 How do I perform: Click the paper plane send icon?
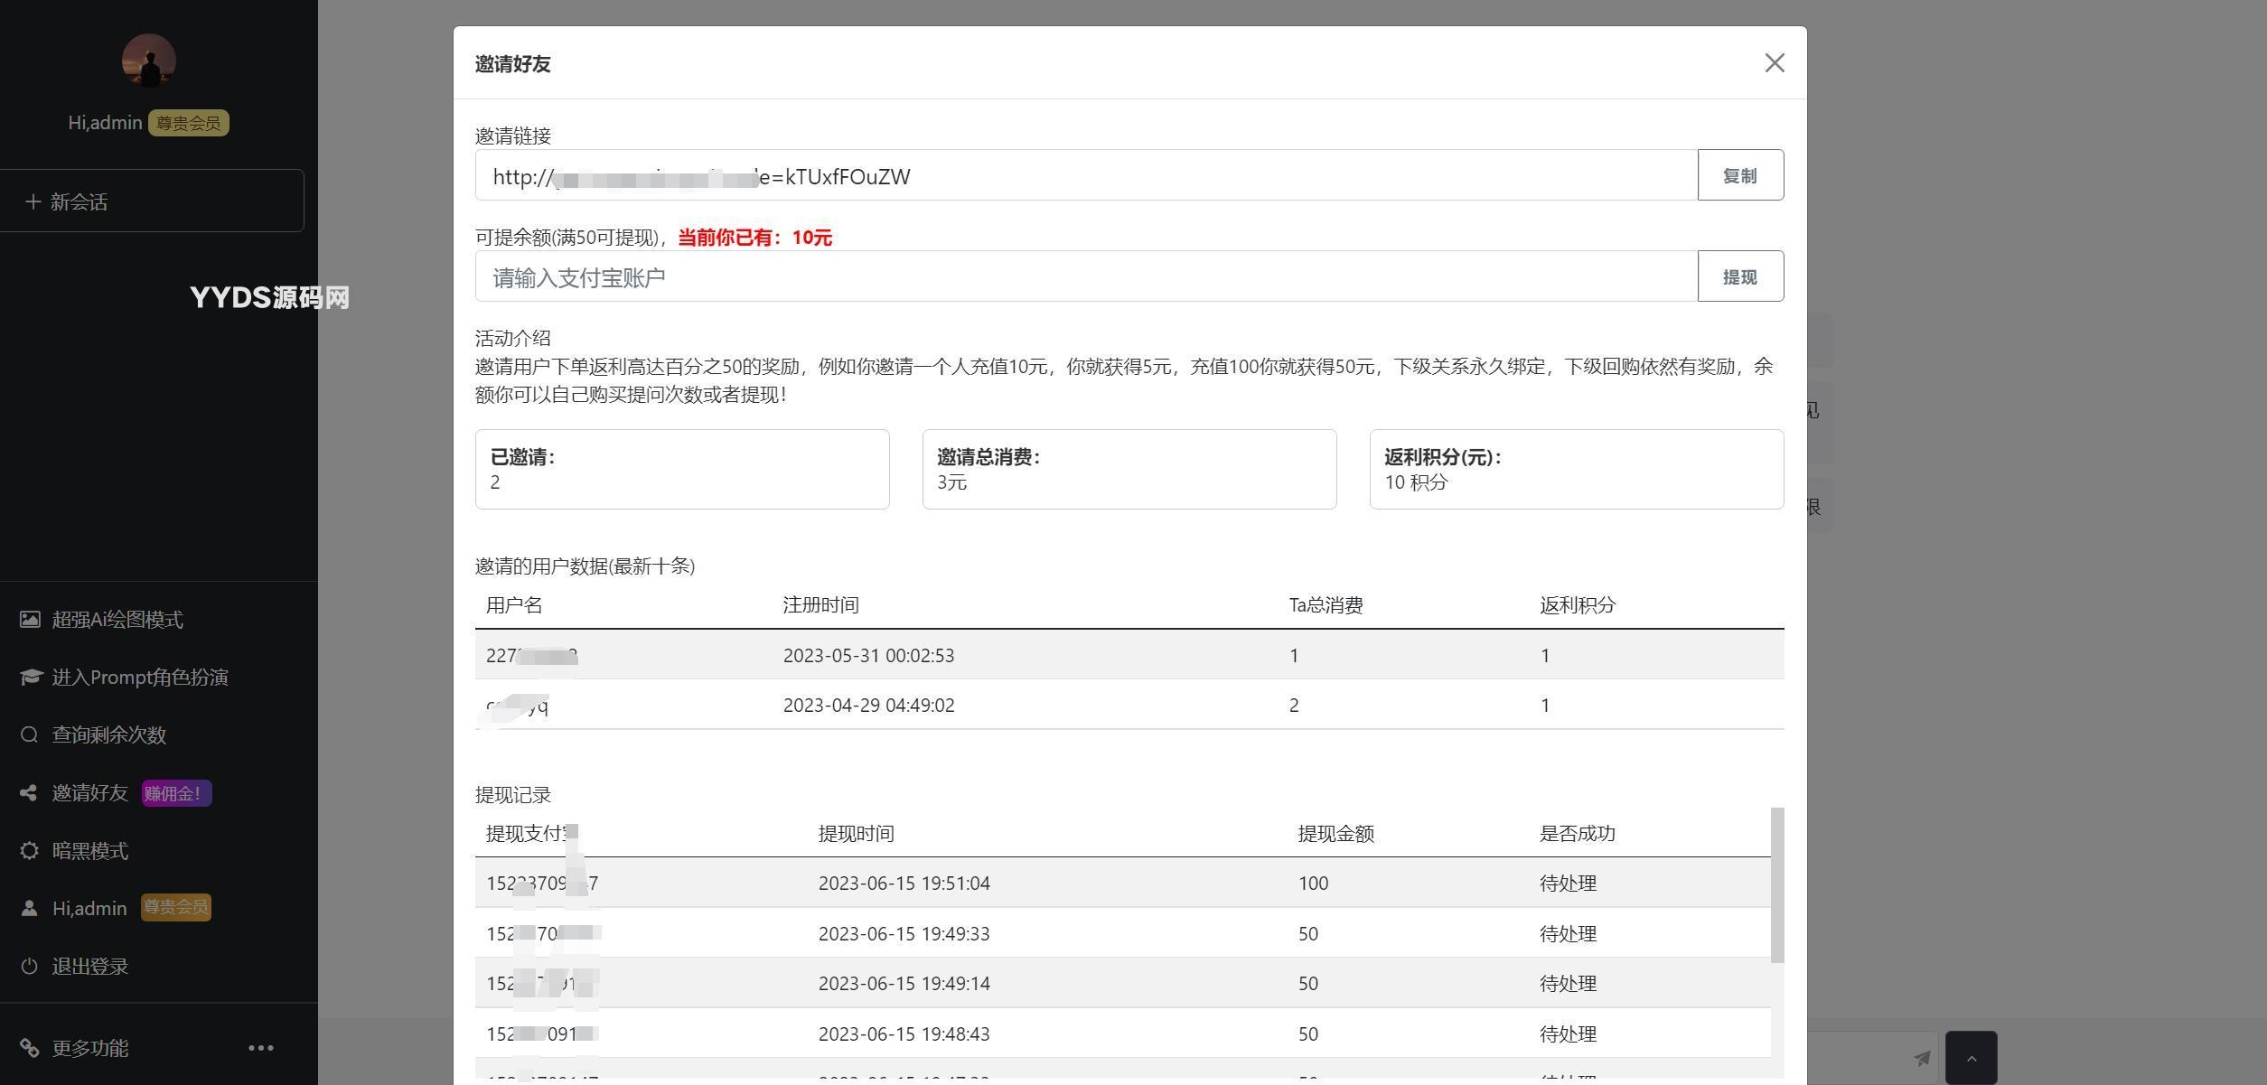[1921, 1057]
